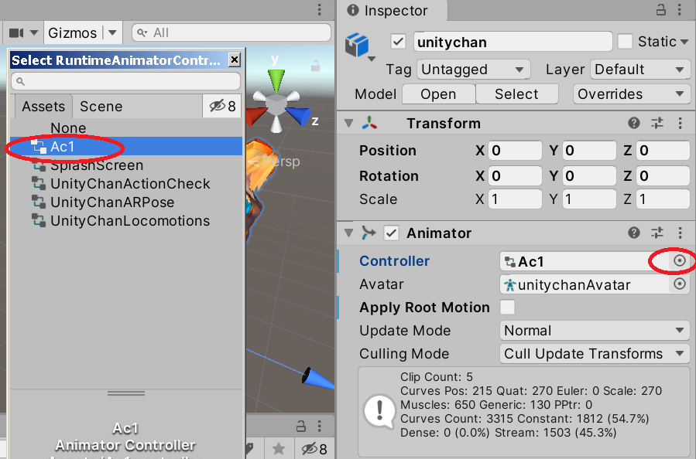Screen dimensions: 696x459
Task: Click the Transform component icon
Action: coord(369,123)
